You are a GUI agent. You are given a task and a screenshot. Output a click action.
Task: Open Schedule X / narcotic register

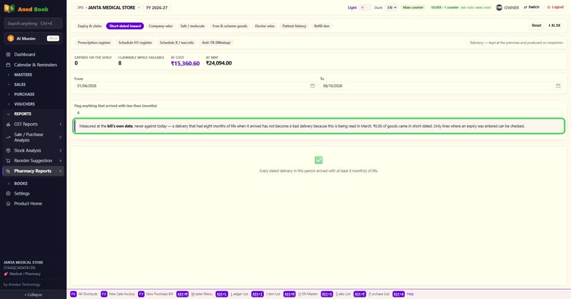click(x=177, y=43)
